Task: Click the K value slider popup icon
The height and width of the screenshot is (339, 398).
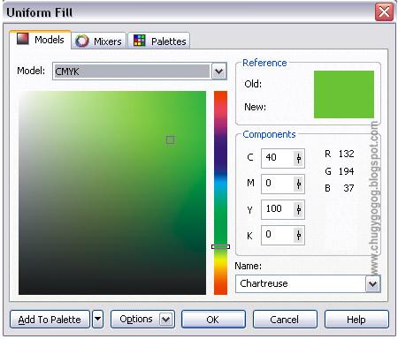Action: (299, 235)
